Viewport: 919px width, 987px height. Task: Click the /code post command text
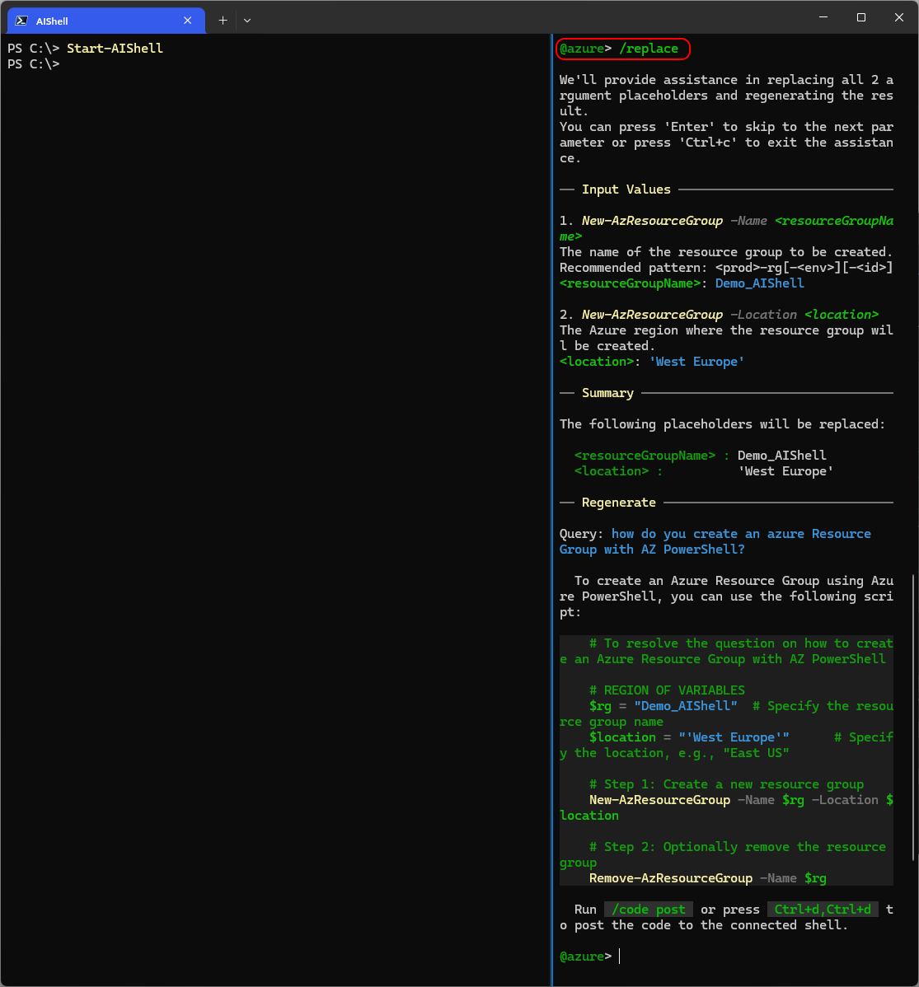[x=649, y=910]
